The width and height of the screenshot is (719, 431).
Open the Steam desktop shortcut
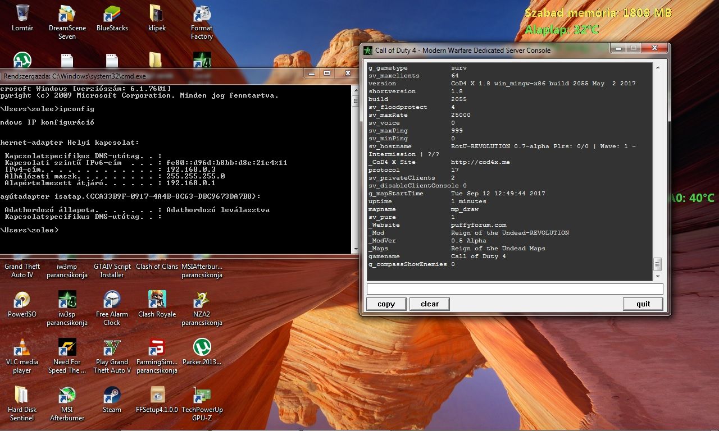(112, 400)
